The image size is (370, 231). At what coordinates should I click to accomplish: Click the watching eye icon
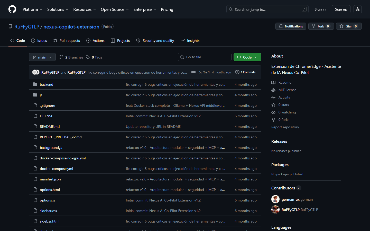273,112
